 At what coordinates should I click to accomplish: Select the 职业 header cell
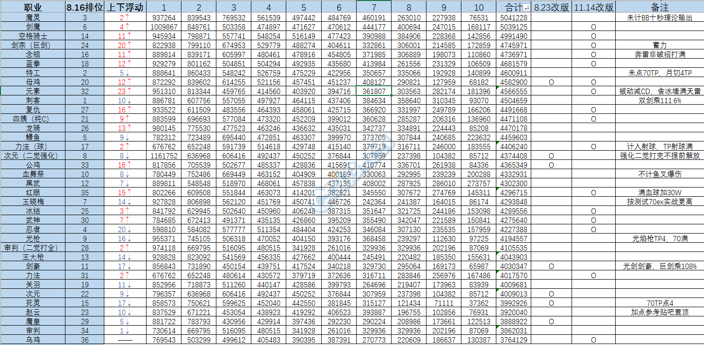pos(33,8)
